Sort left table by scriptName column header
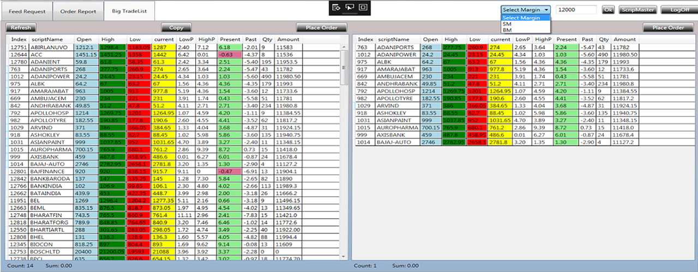Image resolution: width=698 pixels, height=272 pixels. 51,39
